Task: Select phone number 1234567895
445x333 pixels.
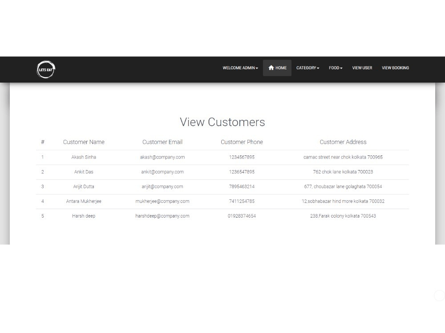Action: [x=242, y=157]
